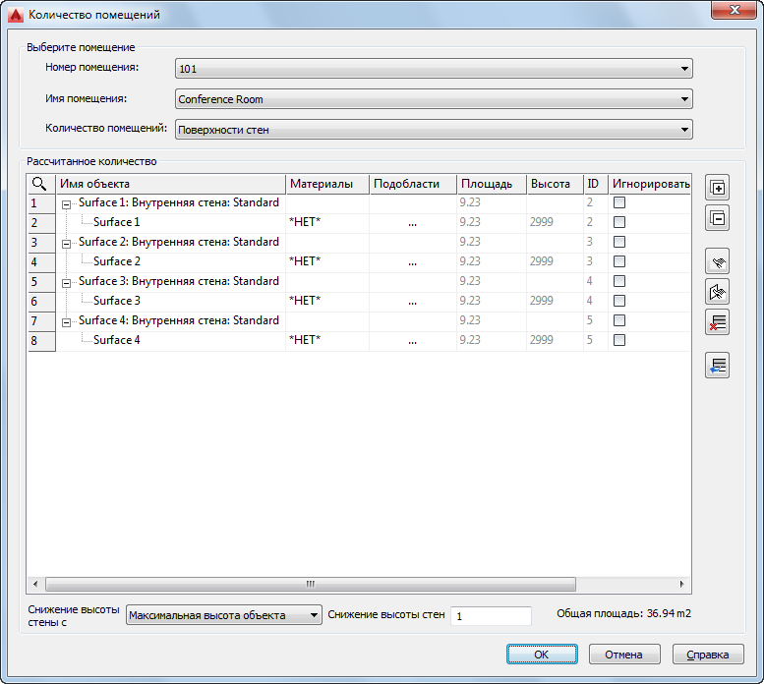Click the remove row icon with red X
This screenshot has height=684, width=764.
717,322
